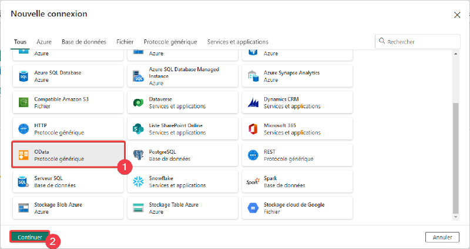Switch to the Tous tab

20,42
